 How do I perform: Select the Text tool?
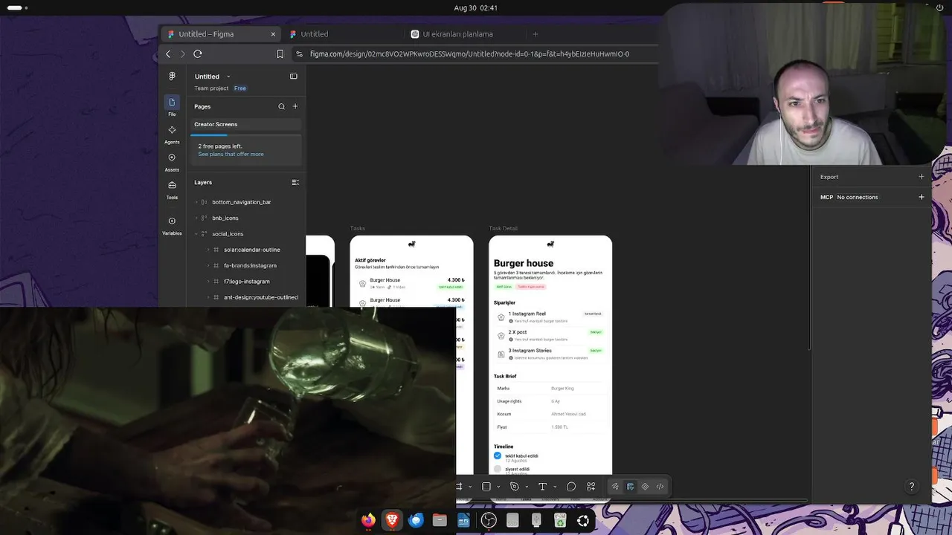(542, 487)
